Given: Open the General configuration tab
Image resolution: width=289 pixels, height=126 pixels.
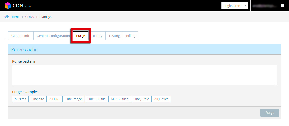Looking at the screenshot, I should (53, 36).
